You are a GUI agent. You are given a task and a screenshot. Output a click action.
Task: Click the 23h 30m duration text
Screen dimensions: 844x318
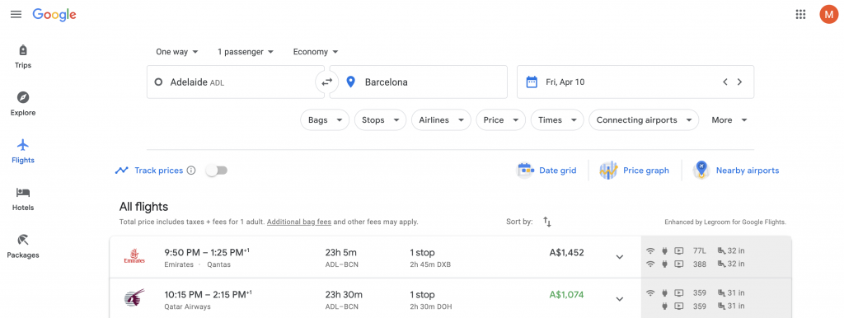344,295
